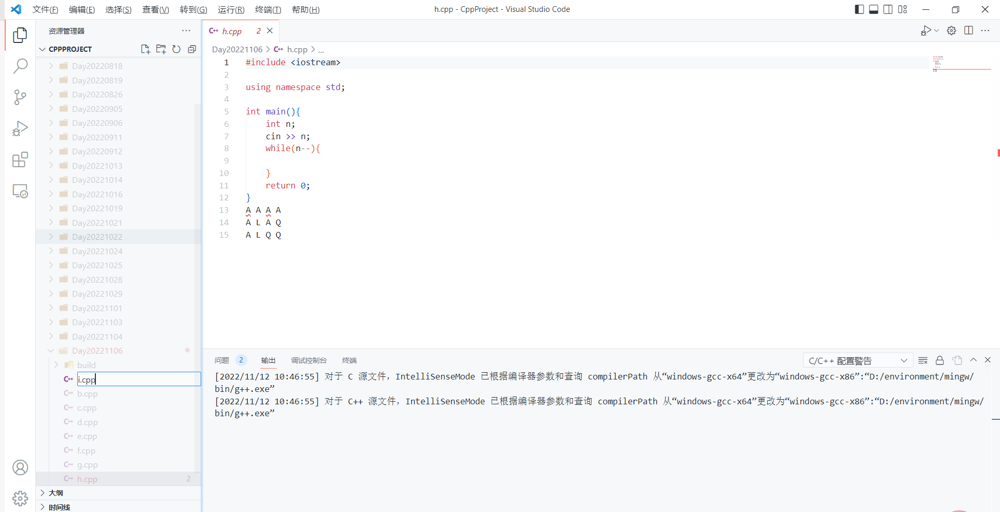Open the Run and Debug view
The width and height of the screenshot is (1000, 512).
[20, 128]
